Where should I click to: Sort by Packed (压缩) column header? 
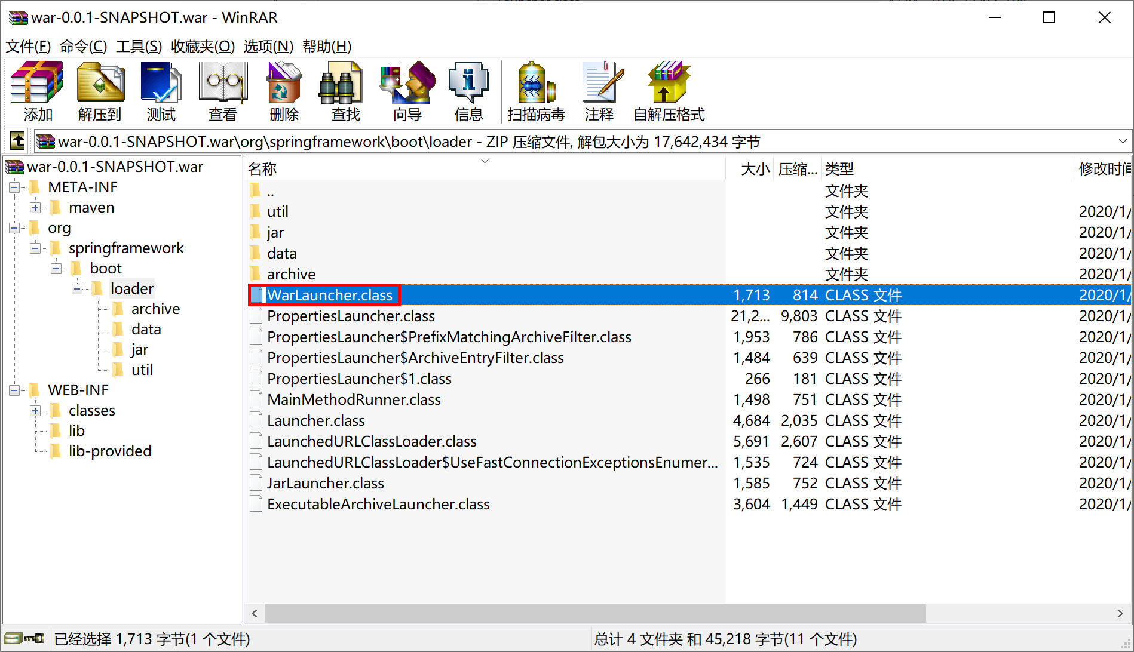[x=798, y=168]
